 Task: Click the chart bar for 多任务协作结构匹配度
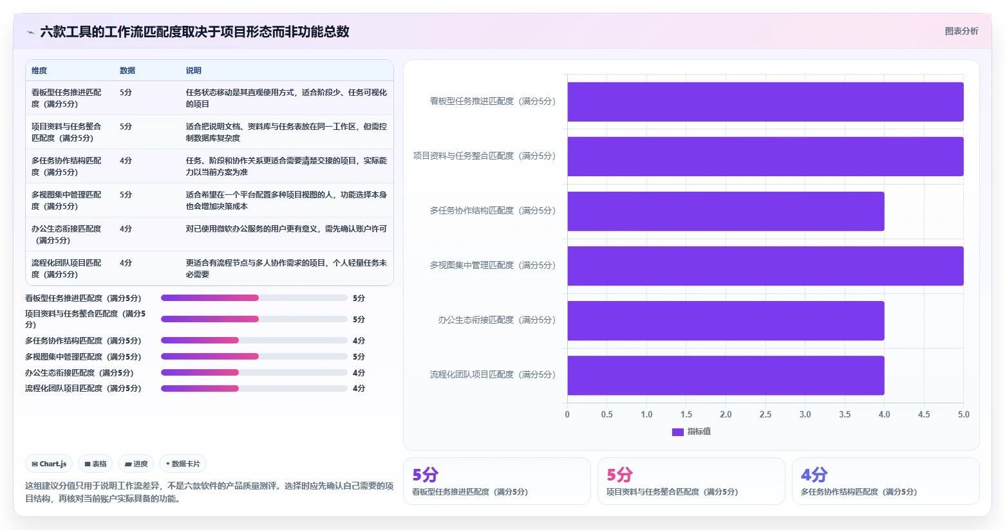point(726,211)
